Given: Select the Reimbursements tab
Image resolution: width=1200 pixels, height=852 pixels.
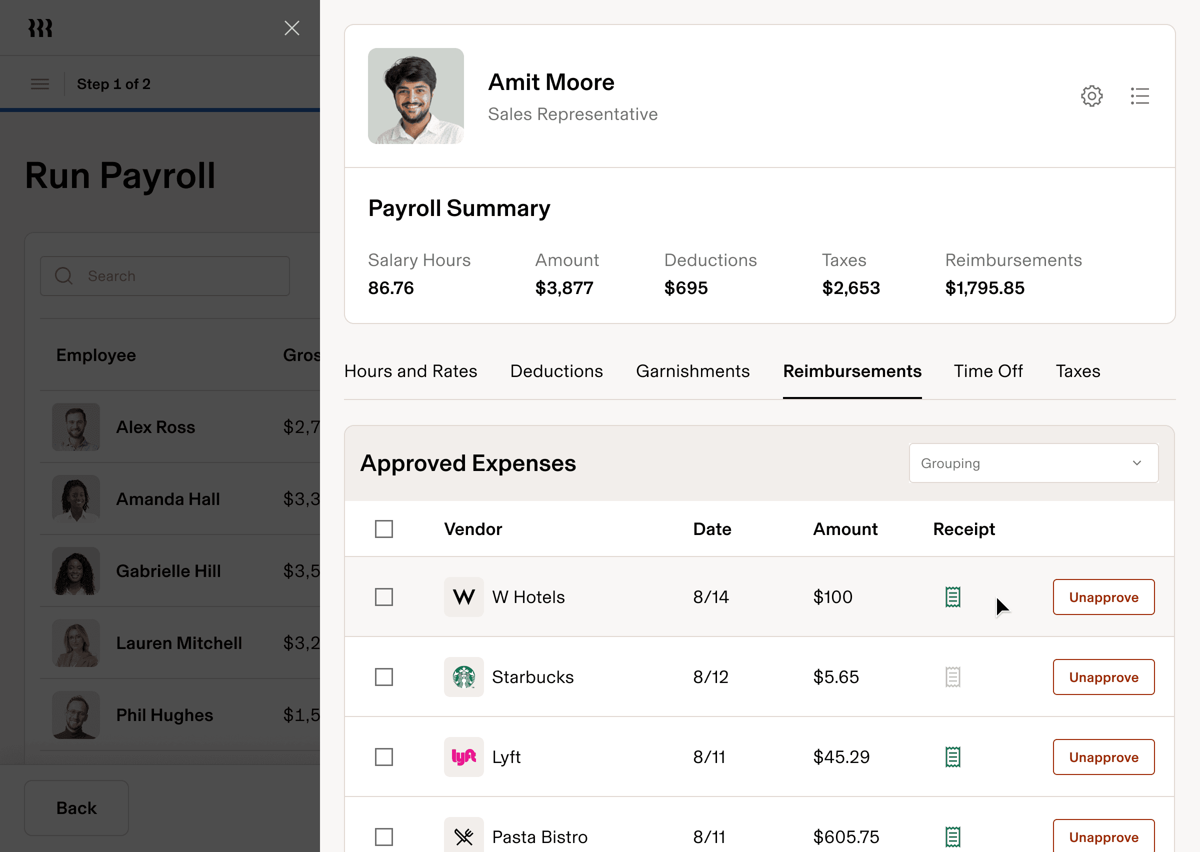Looking at the screenshot, I should point(852,371).
